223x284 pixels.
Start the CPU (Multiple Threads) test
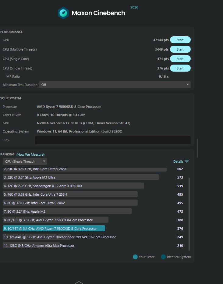[x=180, y=49]
